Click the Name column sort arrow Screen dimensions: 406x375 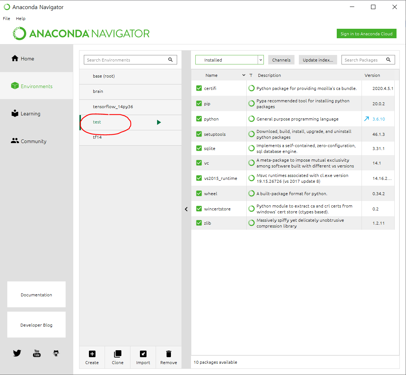pos(244,75)
